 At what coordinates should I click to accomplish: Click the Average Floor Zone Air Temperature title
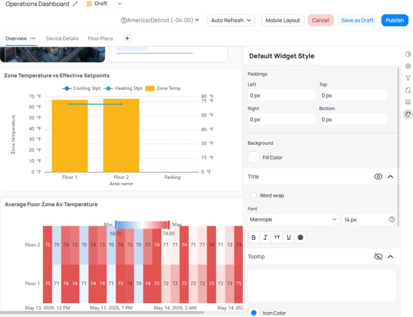51,204
